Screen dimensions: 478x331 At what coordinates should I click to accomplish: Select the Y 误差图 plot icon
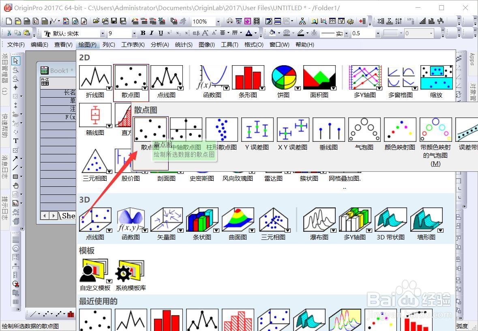pos(257,129)
